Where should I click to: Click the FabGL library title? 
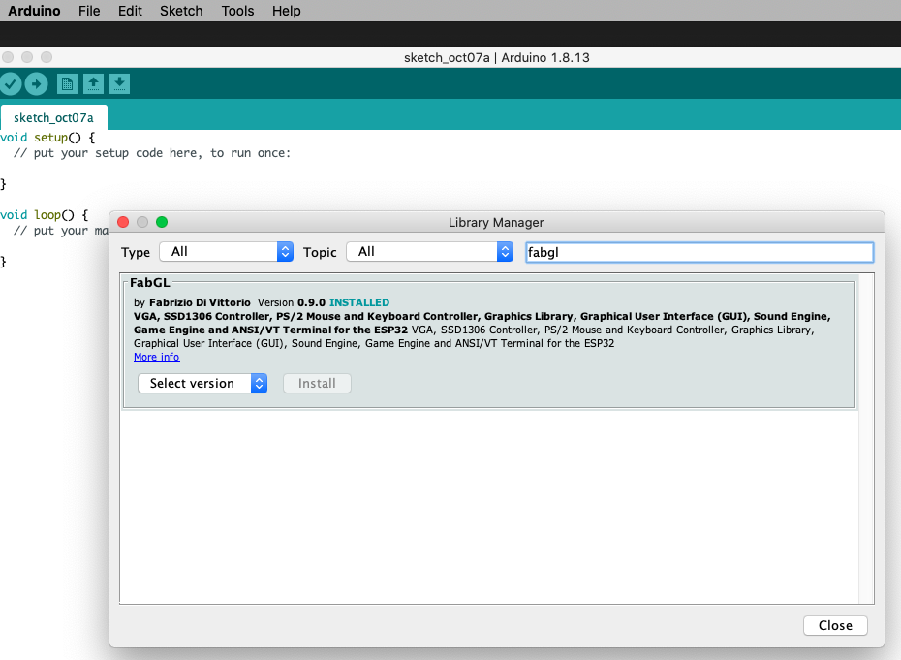150,283
